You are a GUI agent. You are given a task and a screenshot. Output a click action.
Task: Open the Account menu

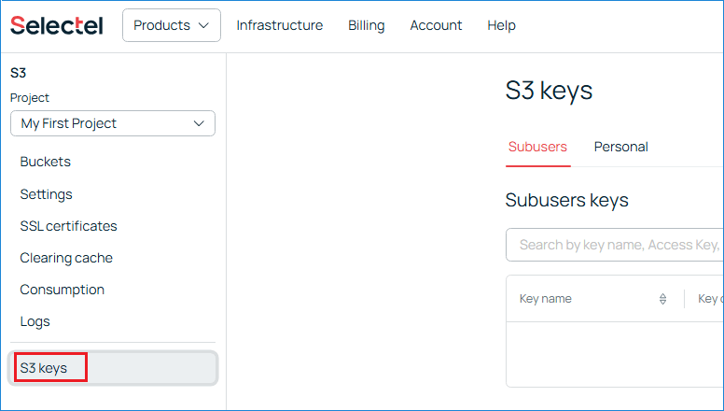coord(436,25)
